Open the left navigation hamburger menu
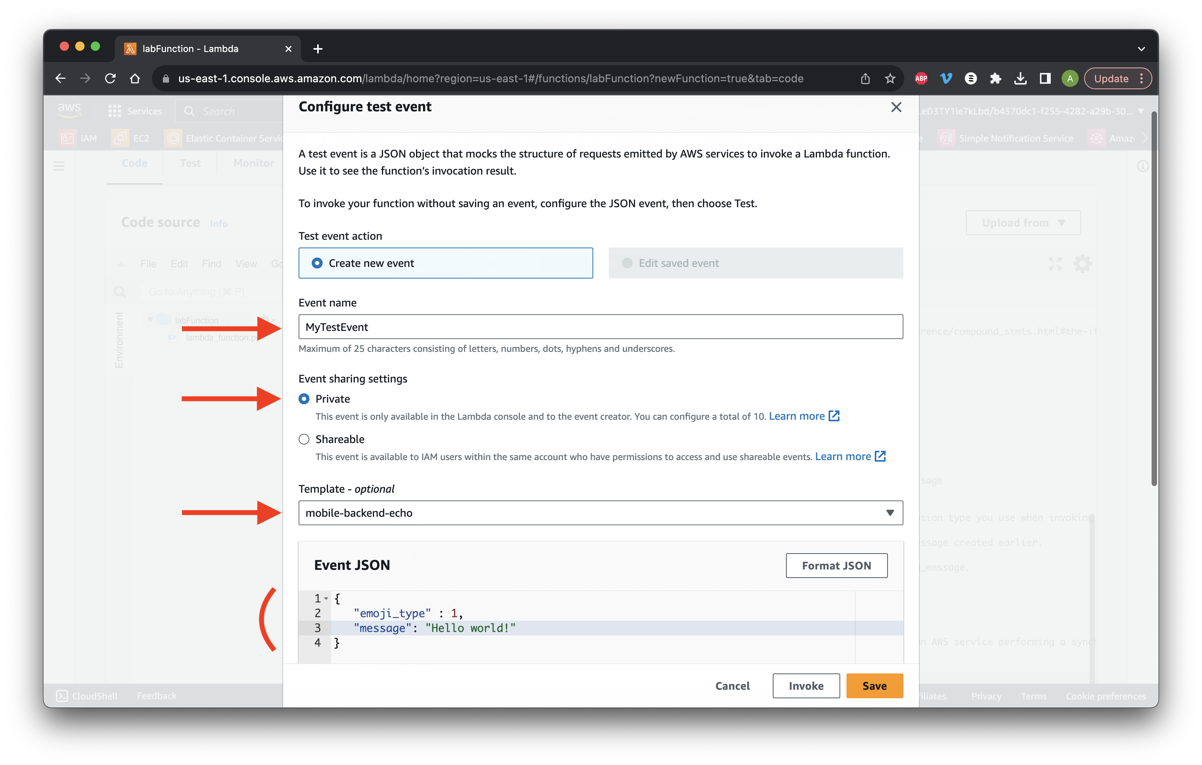1202x765 pixels. (59, 166)
